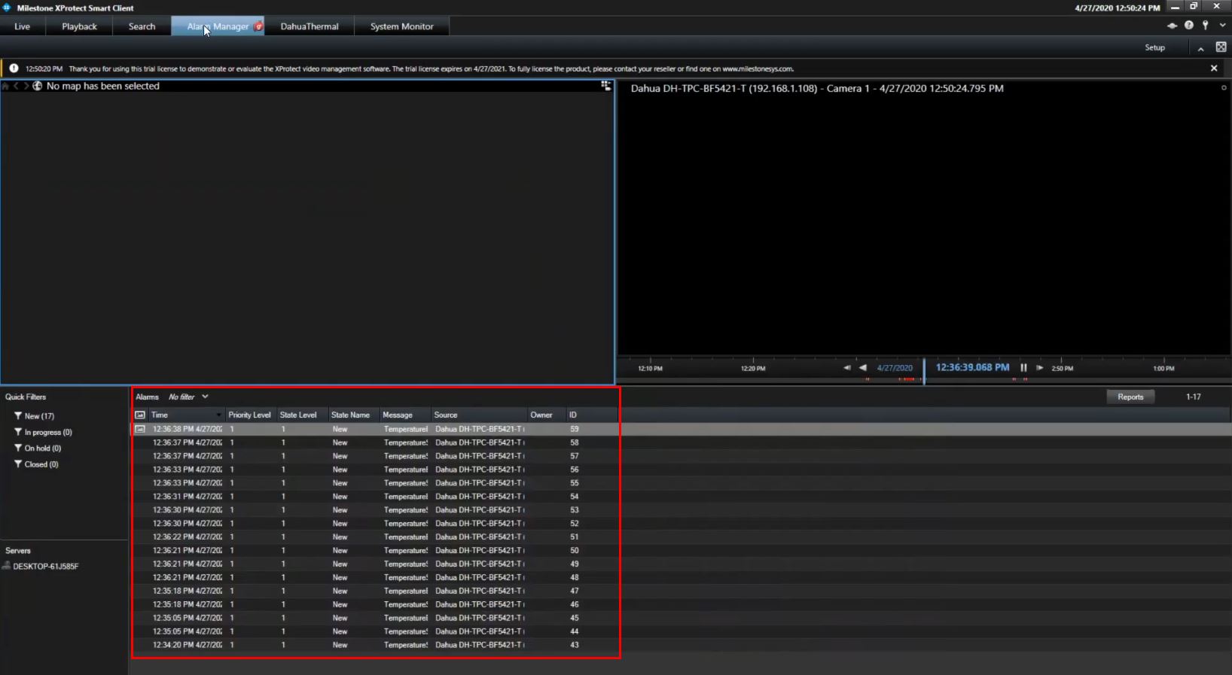The image size is (1232, 675).
Task: Click the key-shaped login information icon
Action: pyautogui.click(x=1205, y=26)
